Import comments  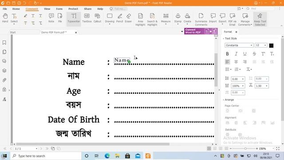(x=213, y=18)
